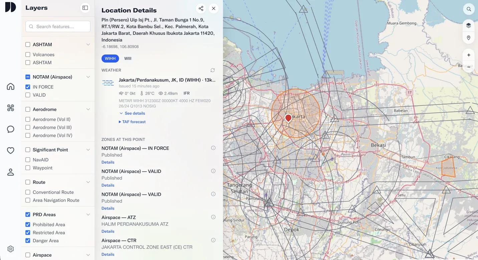Disable the Restricted Area layer
Image resolution: width=478 pixels, height=260 pixels.
[28, 233]
